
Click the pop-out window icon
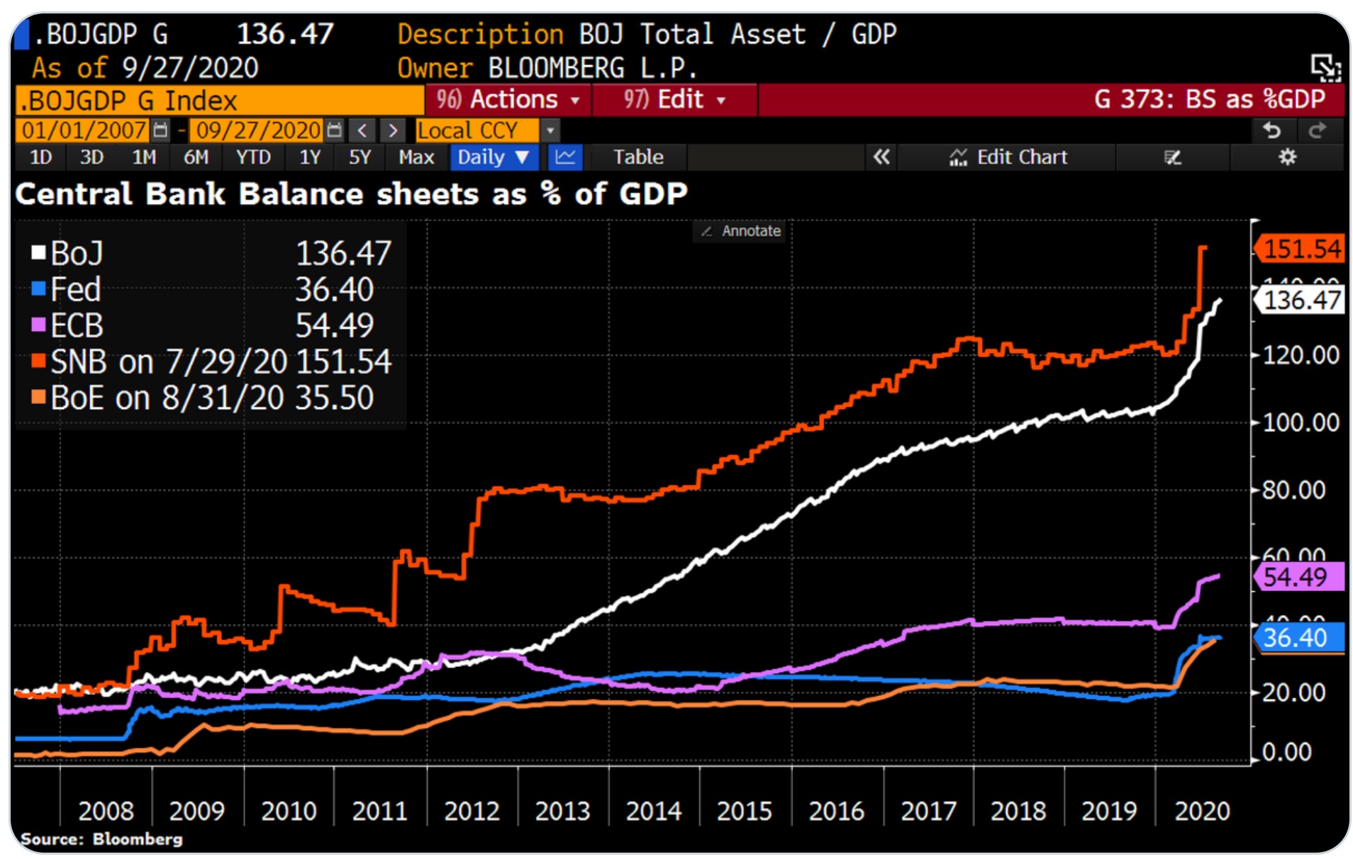point(1325,68)
